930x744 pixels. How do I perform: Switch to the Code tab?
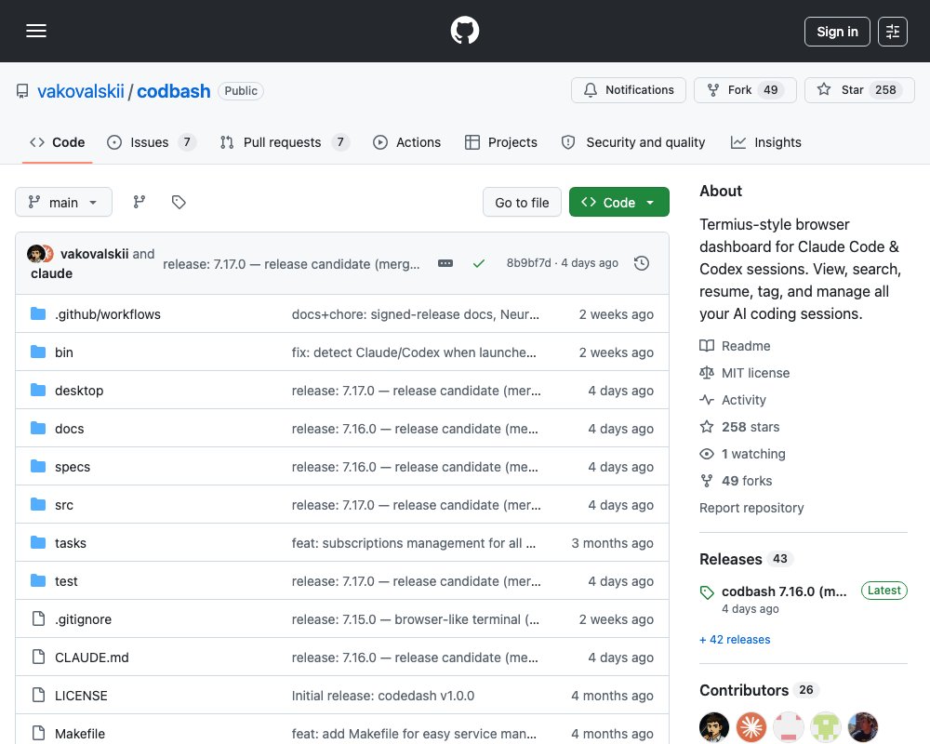(x=57, y=142)
